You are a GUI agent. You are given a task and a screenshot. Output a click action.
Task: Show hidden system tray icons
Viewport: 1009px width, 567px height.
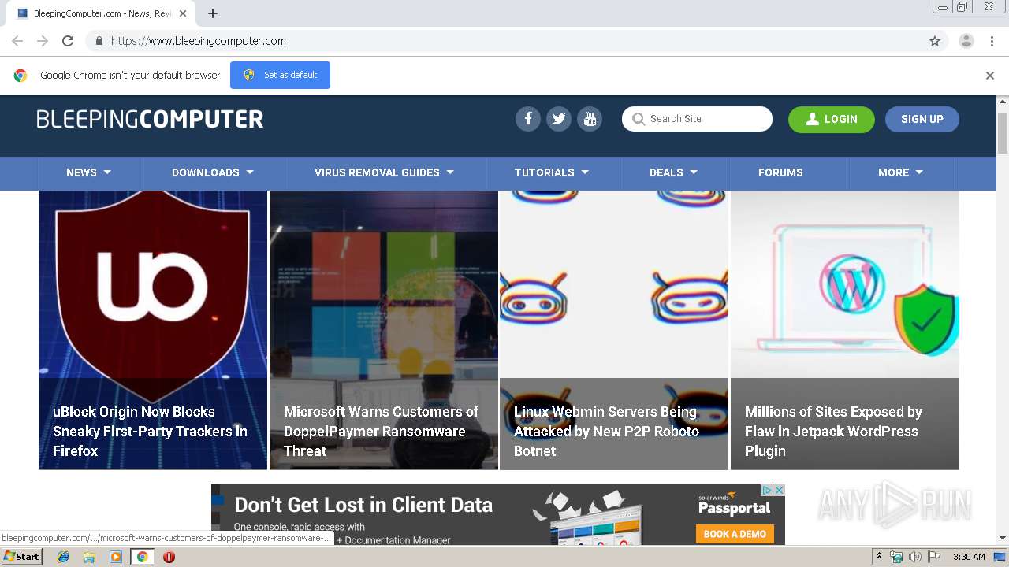(879, 557)
